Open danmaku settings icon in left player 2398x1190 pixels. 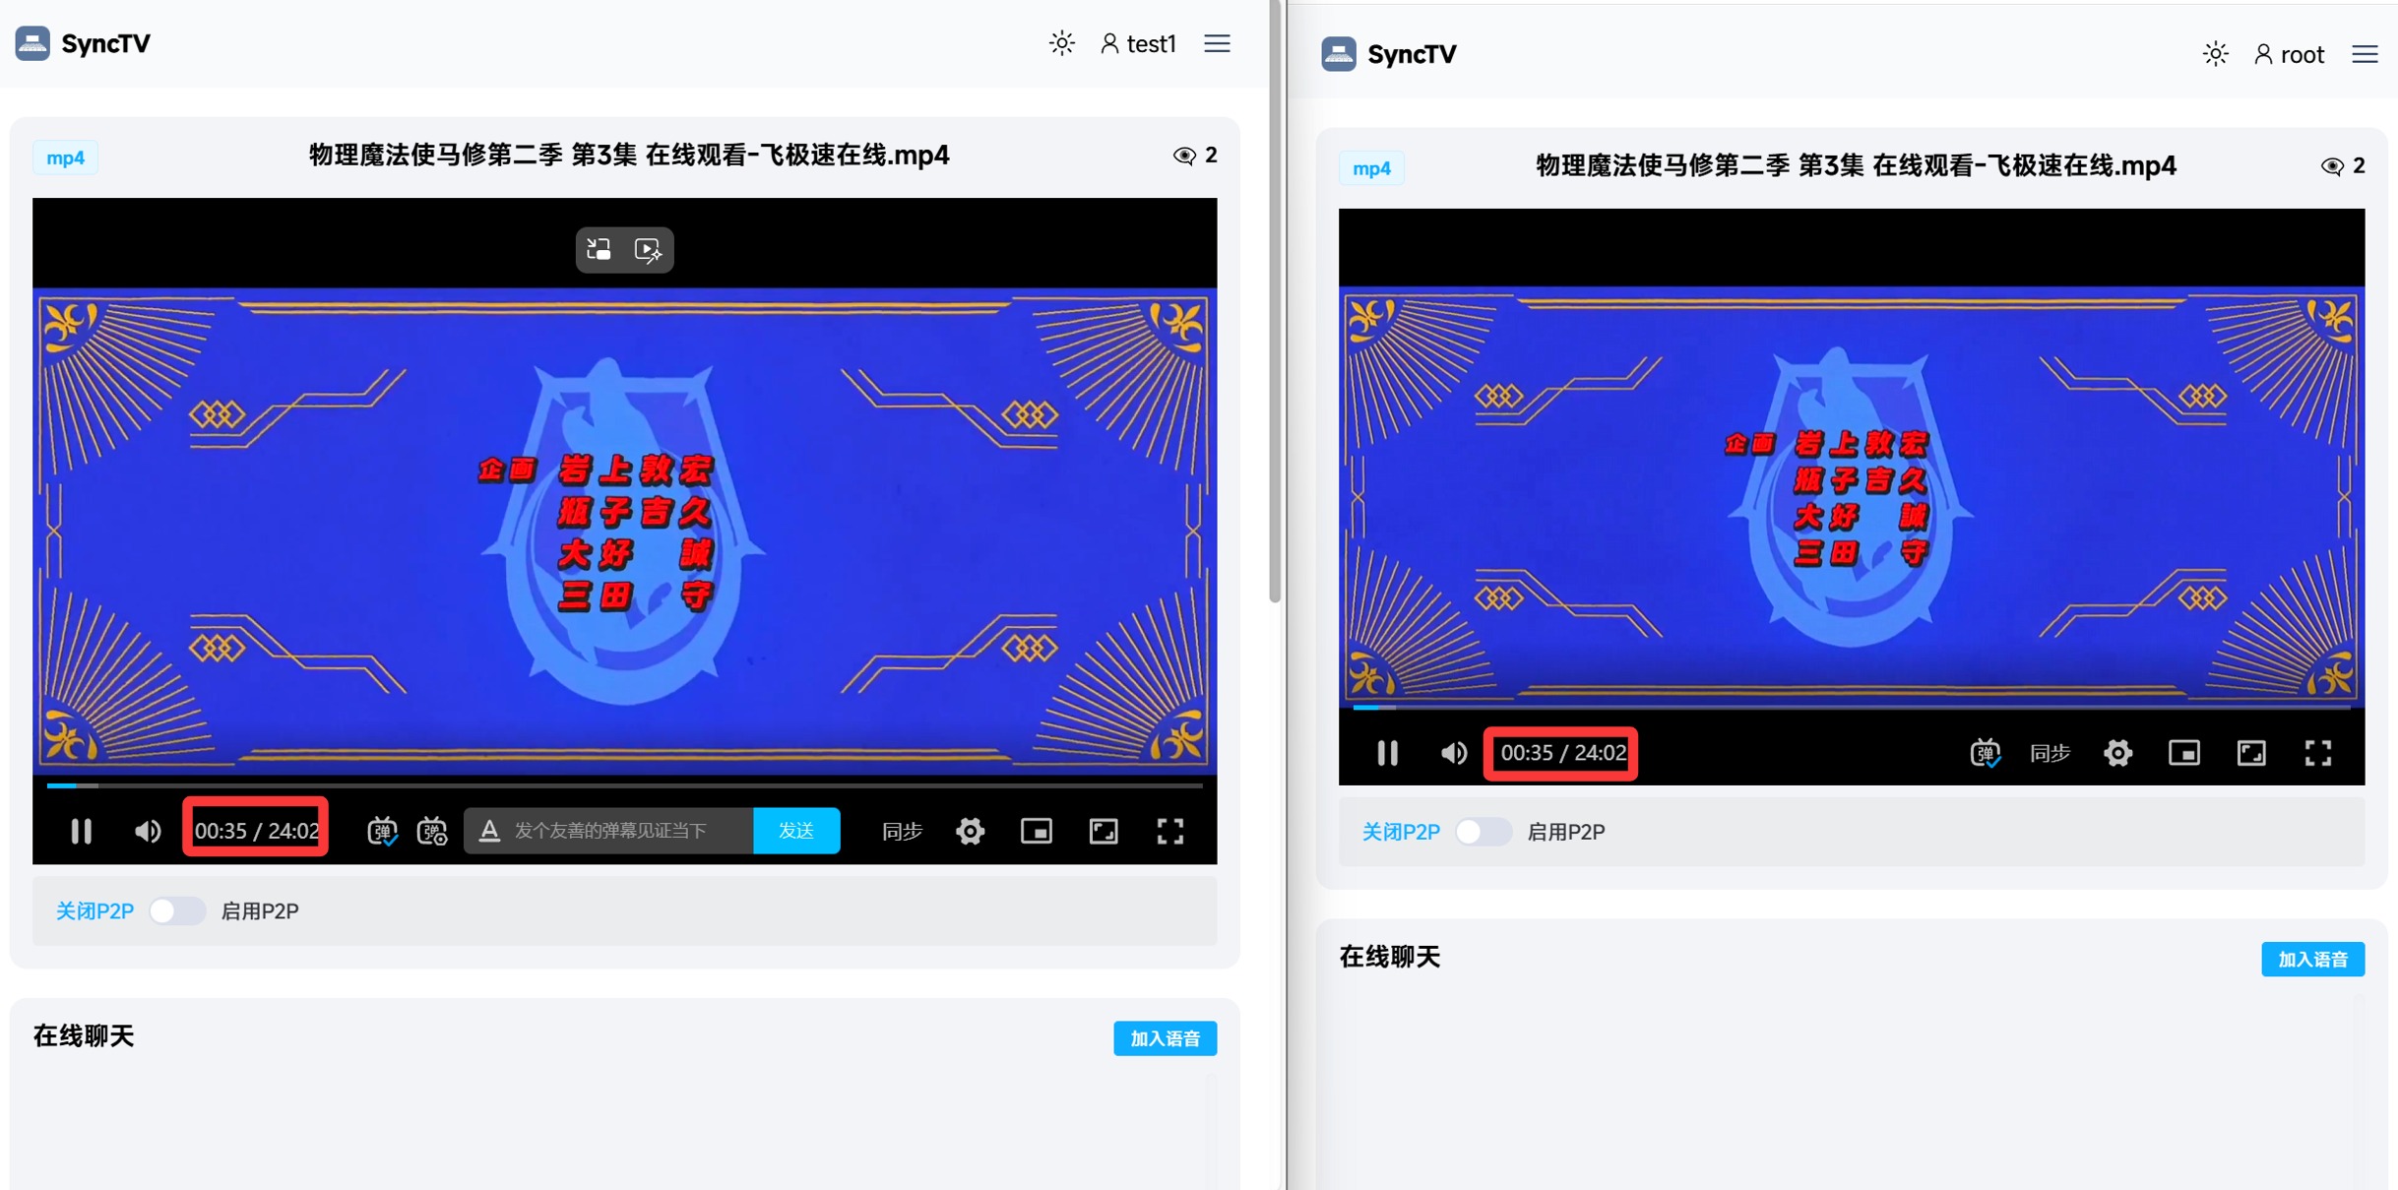[x=432, y=831]
